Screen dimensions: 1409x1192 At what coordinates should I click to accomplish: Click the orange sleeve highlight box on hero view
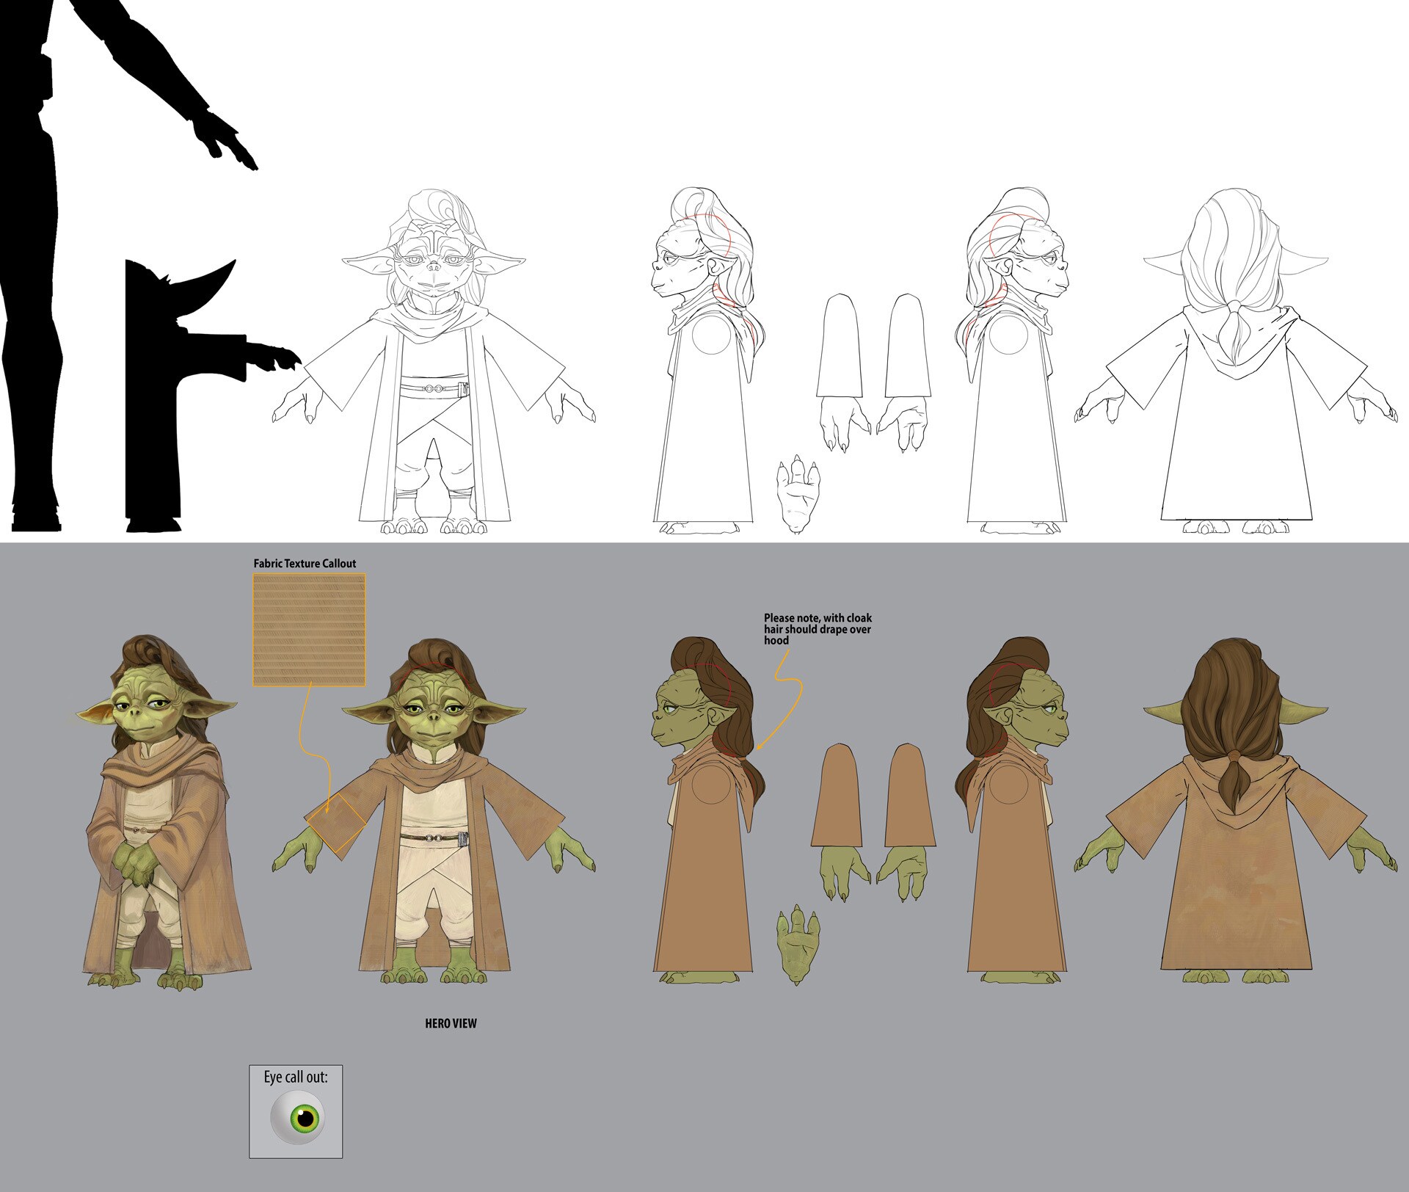coord(335,824)
